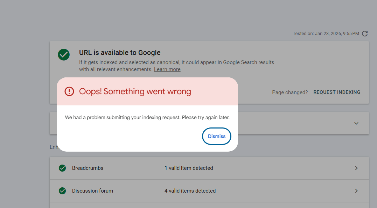Screen dimensions: 377x208
Task: Click REQUEST INDEXING button
Action: pos(337,92)
